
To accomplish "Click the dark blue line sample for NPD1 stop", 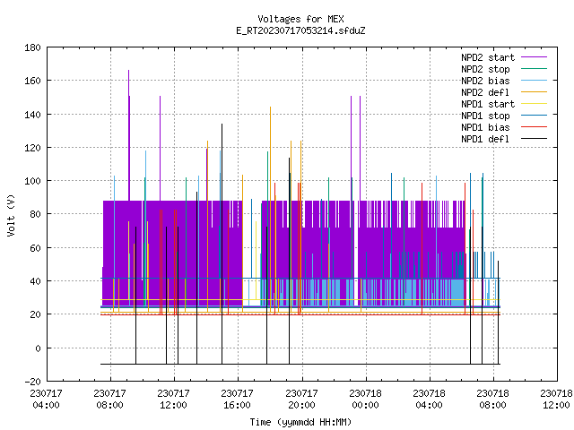I will (x=534, y=116).
